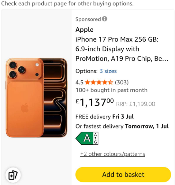Click the '100+ bought in past month' text
Viewport: 175px width, 185px height.
(111, 90)
